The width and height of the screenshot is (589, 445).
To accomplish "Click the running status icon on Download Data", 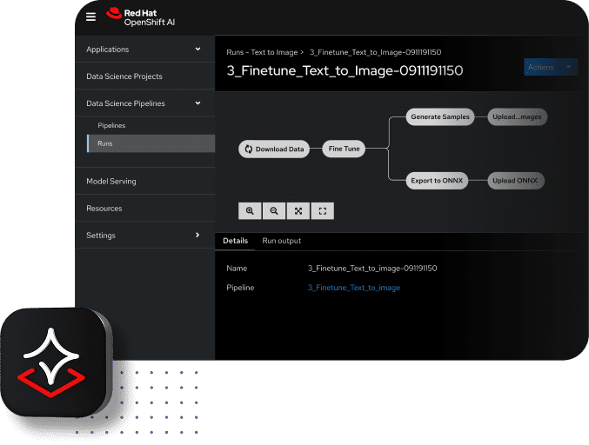I will point(248,149).
